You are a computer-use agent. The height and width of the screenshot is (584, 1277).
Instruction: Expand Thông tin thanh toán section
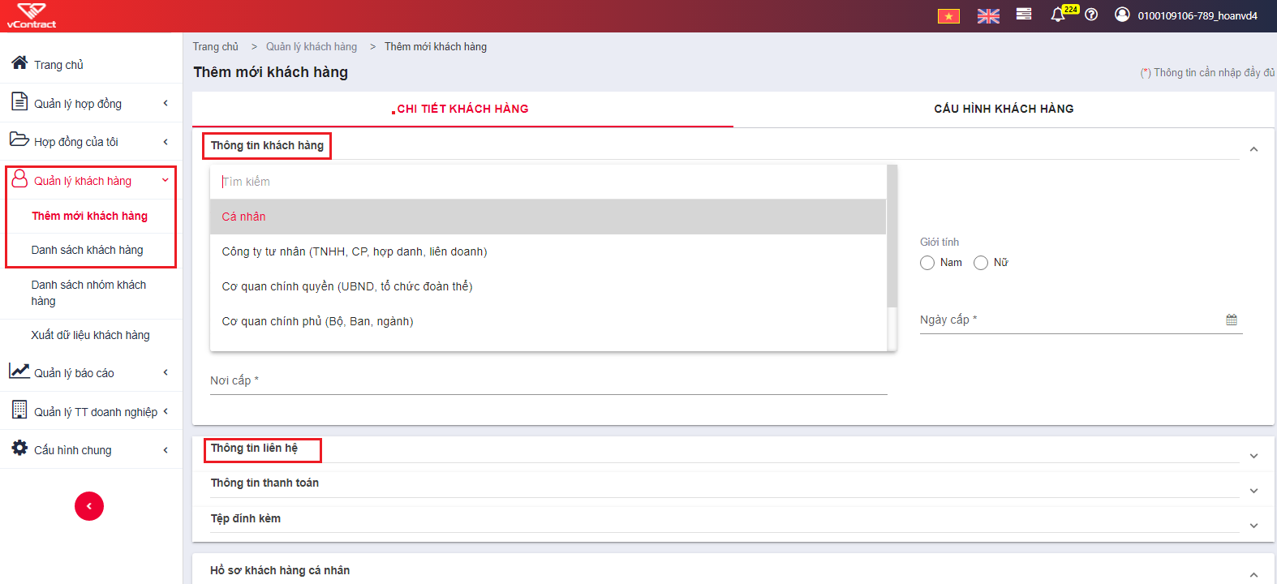pyautogui.click(x=1253, y=491)
